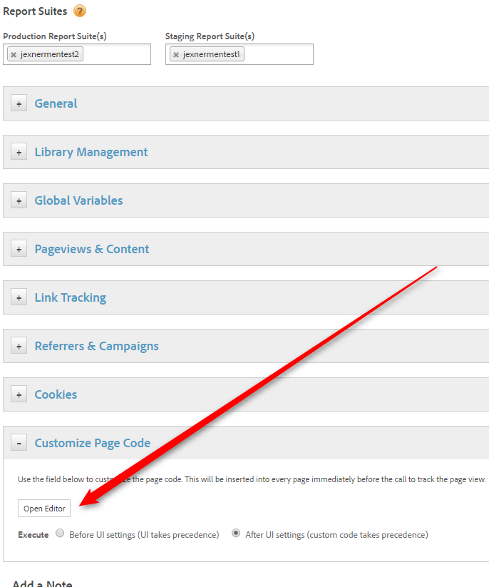Click the Report Suites help question mark icon
This screenshot has width=489, height=587.
tap(80, 11)
